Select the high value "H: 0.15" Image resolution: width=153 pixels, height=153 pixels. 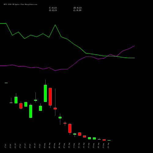[77, 8]
